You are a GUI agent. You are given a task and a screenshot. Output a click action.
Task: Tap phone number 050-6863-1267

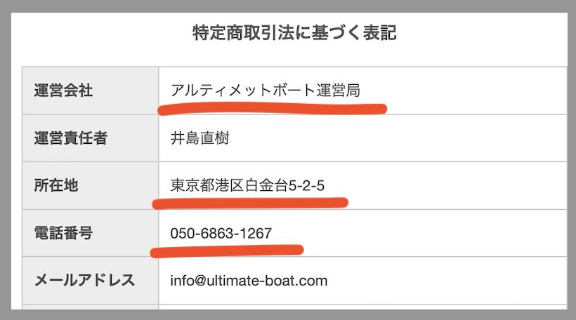pos(221,234)
